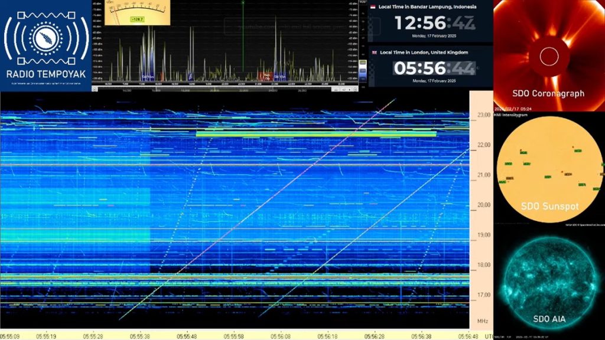Click the 05:55:28 time axis label
The height and width of the screenshot is (340, 605).
click(x=93, y=336)
